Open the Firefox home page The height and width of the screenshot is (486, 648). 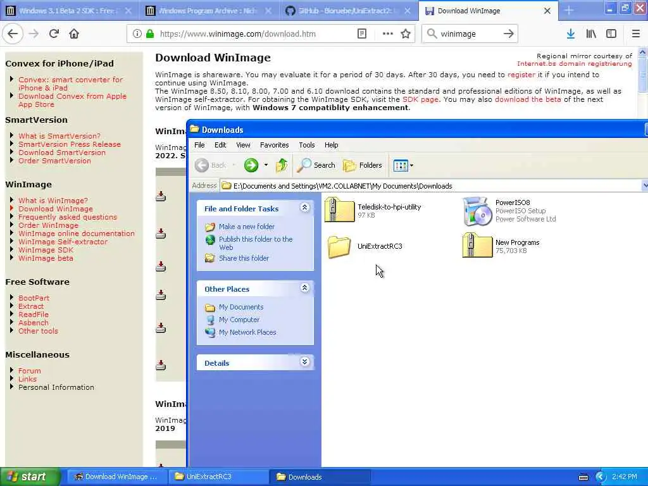coord(74,34)
